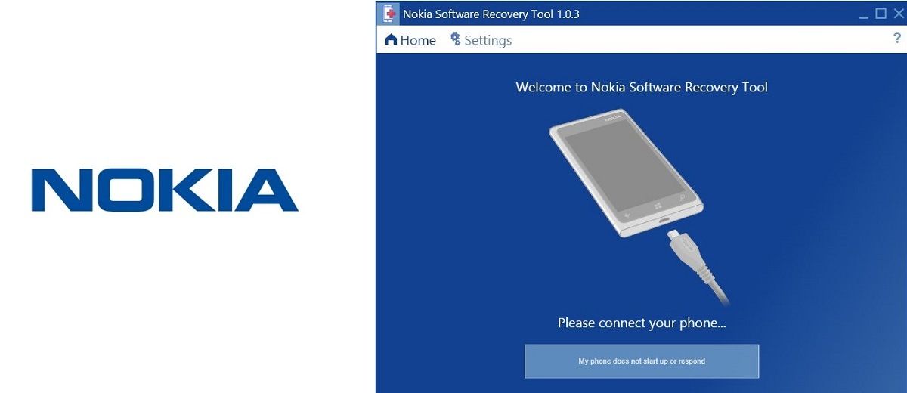Screen dimensions: 907x393
Task: Open help via the question mark icon
Action: [897, 39]
